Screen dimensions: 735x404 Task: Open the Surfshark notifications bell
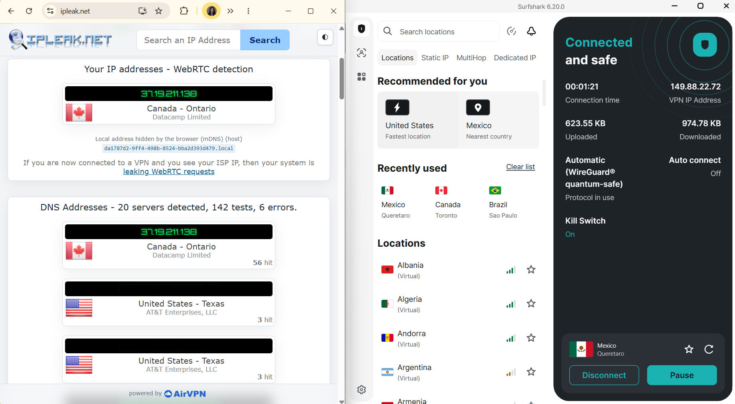(x=531, y=31)
